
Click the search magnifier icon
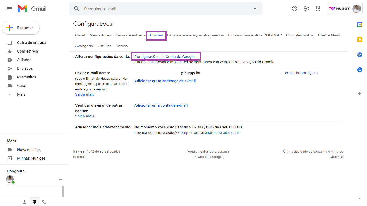[x=77, y=9]
